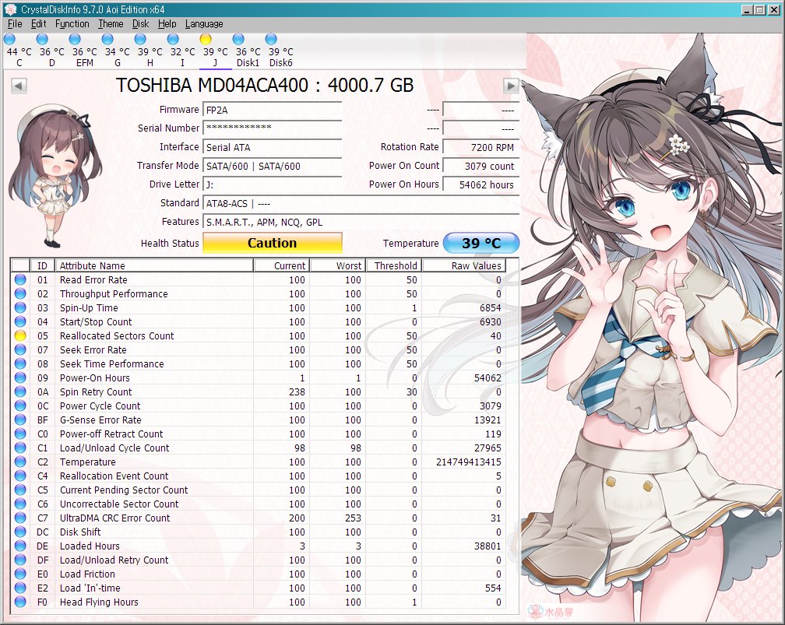Click the 39 °C temperature button
The image size is (785, 625).
[x=481, y=243]
